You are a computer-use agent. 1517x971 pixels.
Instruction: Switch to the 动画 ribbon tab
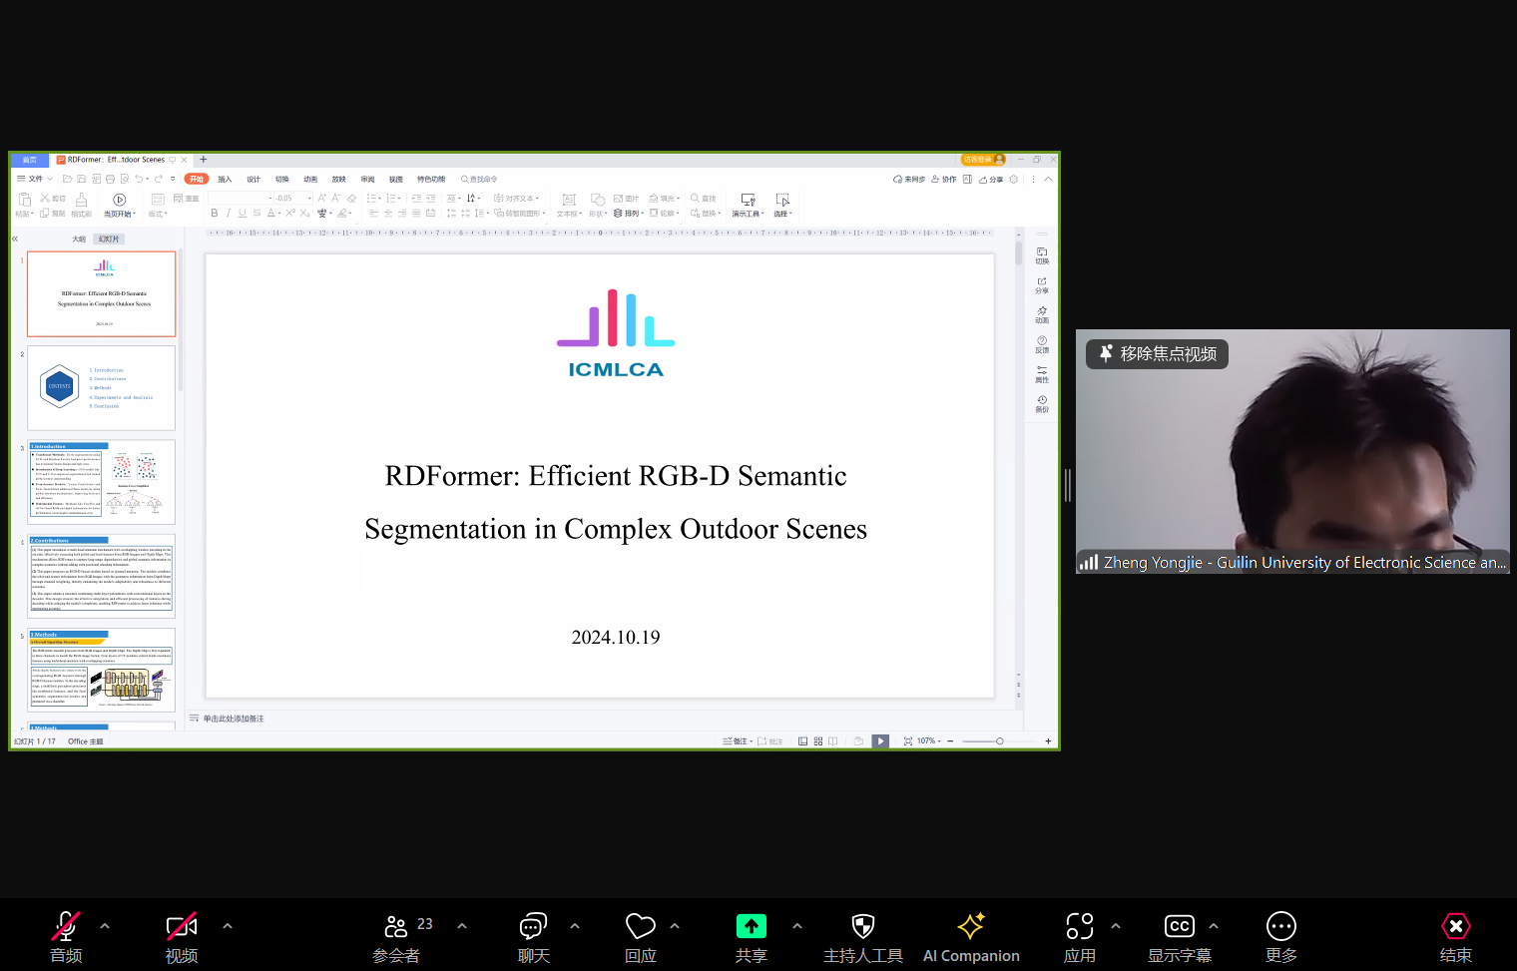310,180
